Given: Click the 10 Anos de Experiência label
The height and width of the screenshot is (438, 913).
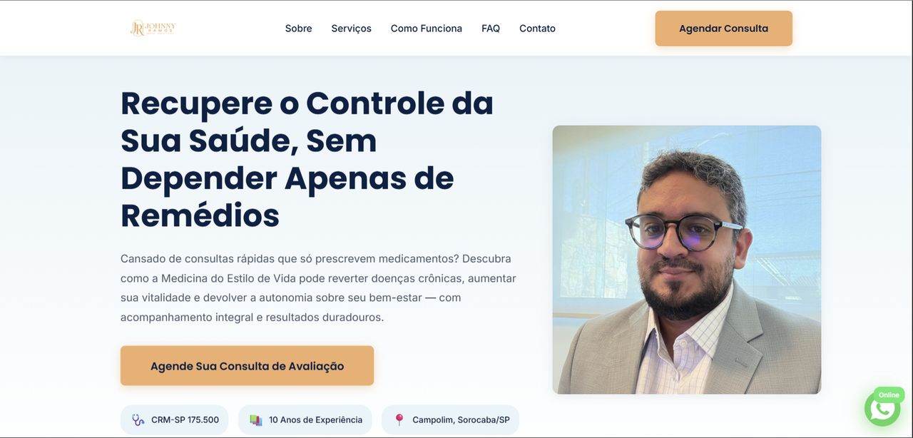Looking at the screenshot, I should click(315, 420).
